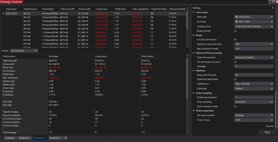The width and height of the screenshot is (278, 142).
Task: Switch to the Analyzer 4 tab
Action: tap(55, 138)
